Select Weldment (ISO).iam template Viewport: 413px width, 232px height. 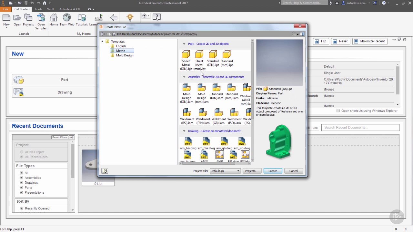pos(234,116)
